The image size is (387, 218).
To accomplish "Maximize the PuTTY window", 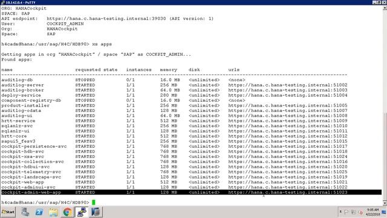I will 379,2.
